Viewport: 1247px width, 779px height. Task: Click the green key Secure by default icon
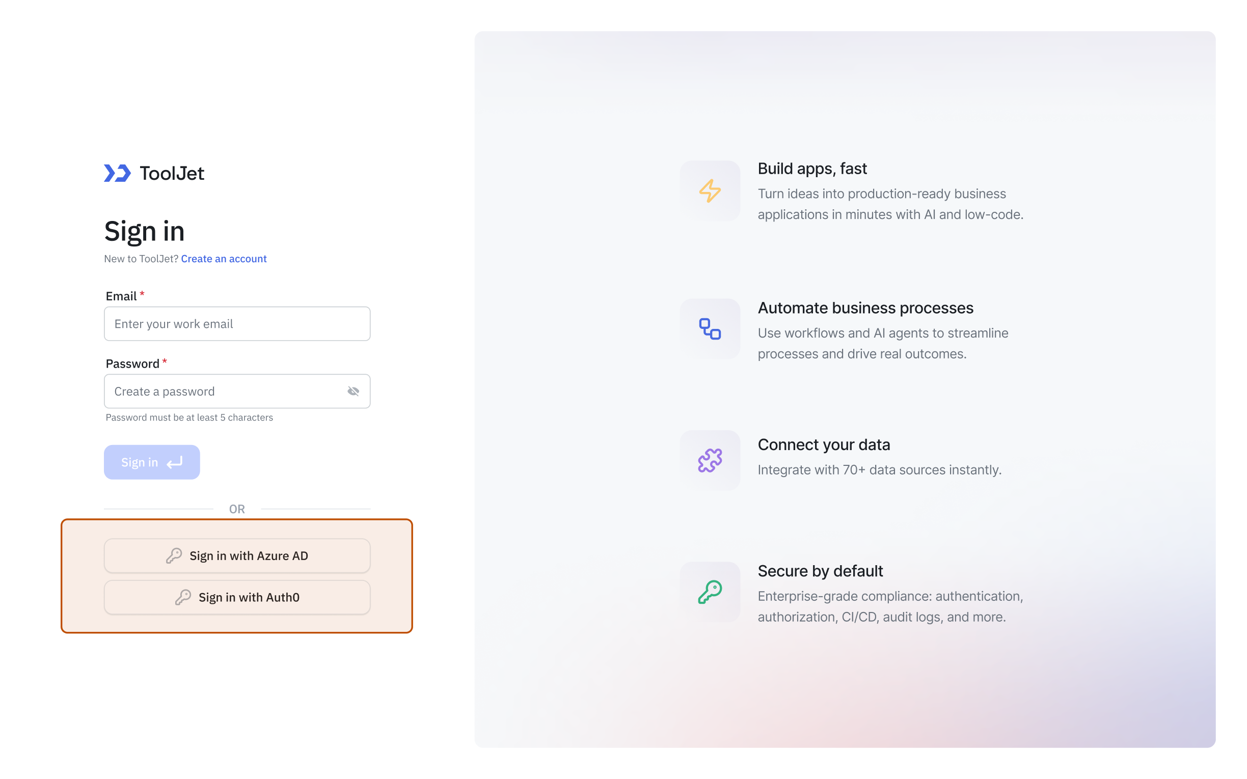point(710,592)
